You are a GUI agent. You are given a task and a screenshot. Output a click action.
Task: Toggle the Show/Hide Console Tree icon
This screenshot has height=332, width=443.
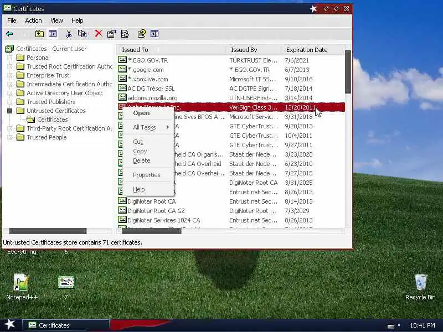53,34
